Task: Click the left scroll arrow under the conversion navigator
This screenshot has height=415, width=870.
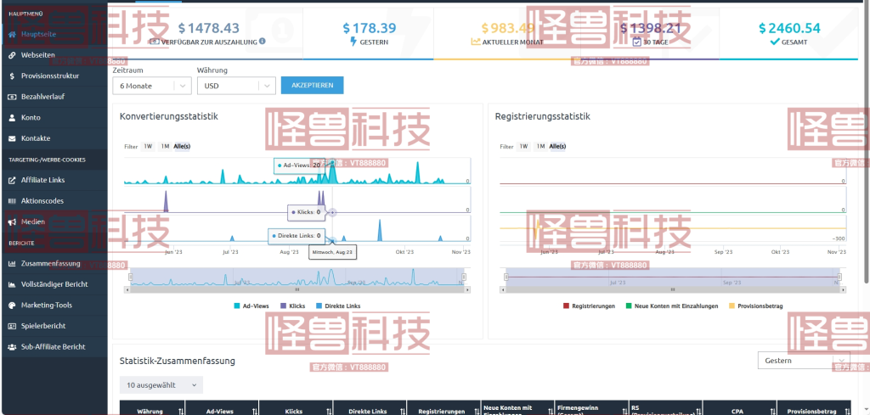Action: pyautogui.click(x=127, y=289)
